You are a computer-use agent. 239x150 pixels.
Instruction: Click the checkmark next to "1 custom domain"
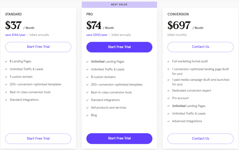click(6, 77)
